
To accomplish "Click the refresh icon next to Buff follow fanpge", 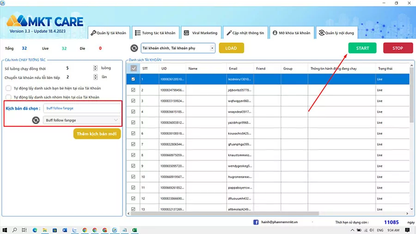I will click(36, 120).
